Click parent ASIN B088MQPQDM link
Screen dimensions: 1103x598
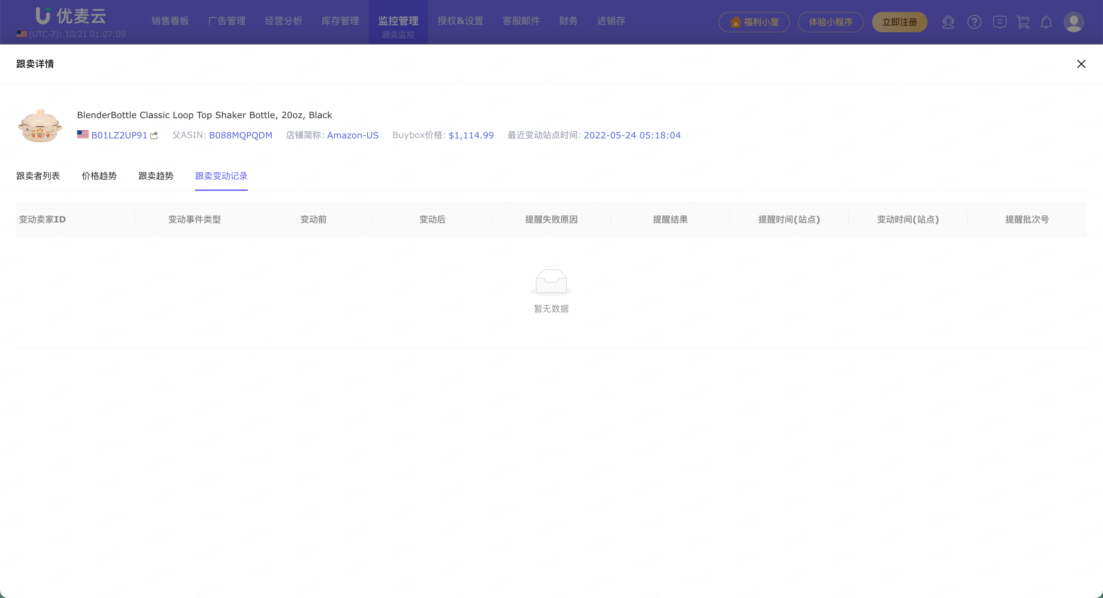tap(240, 135)
